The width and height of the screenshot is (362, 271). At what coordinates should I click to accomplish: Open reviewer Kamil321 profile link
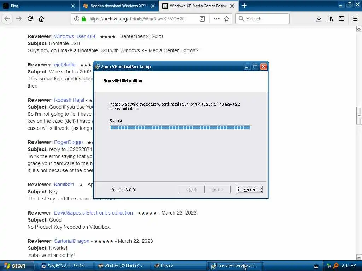pyautogui.click(x=64, y=185)
